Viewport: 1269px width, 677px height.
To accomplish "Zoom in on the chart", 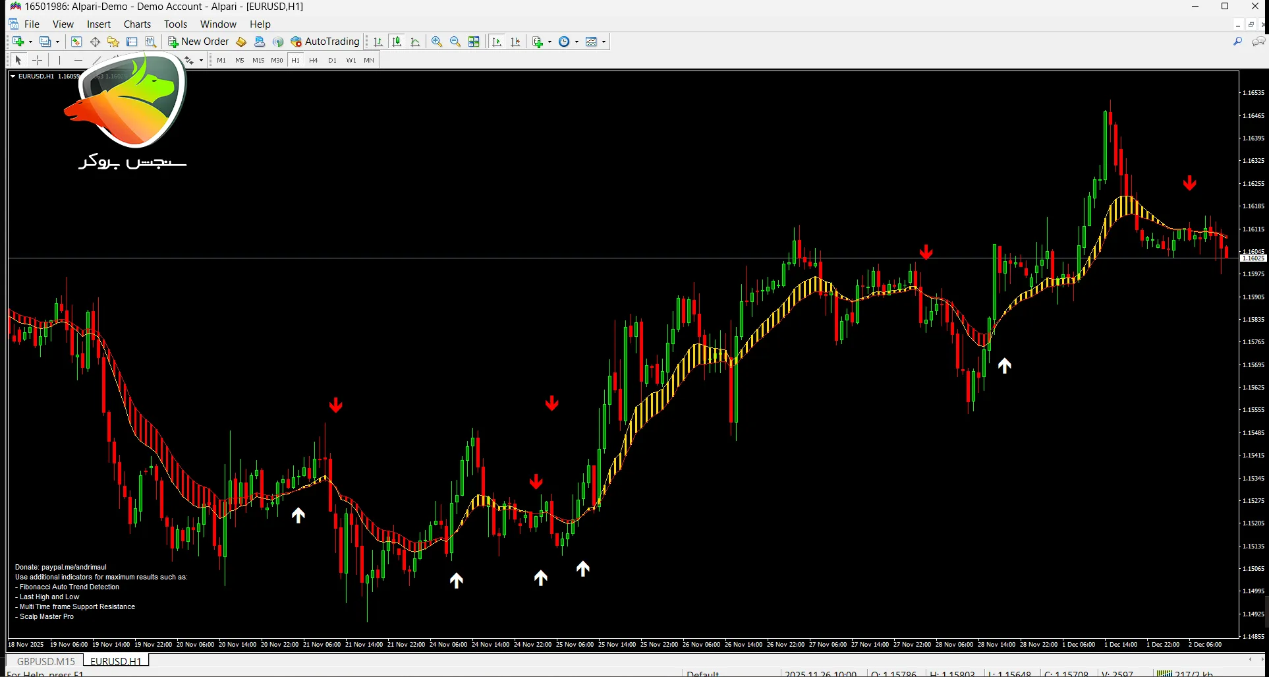I will pos(436,42).
